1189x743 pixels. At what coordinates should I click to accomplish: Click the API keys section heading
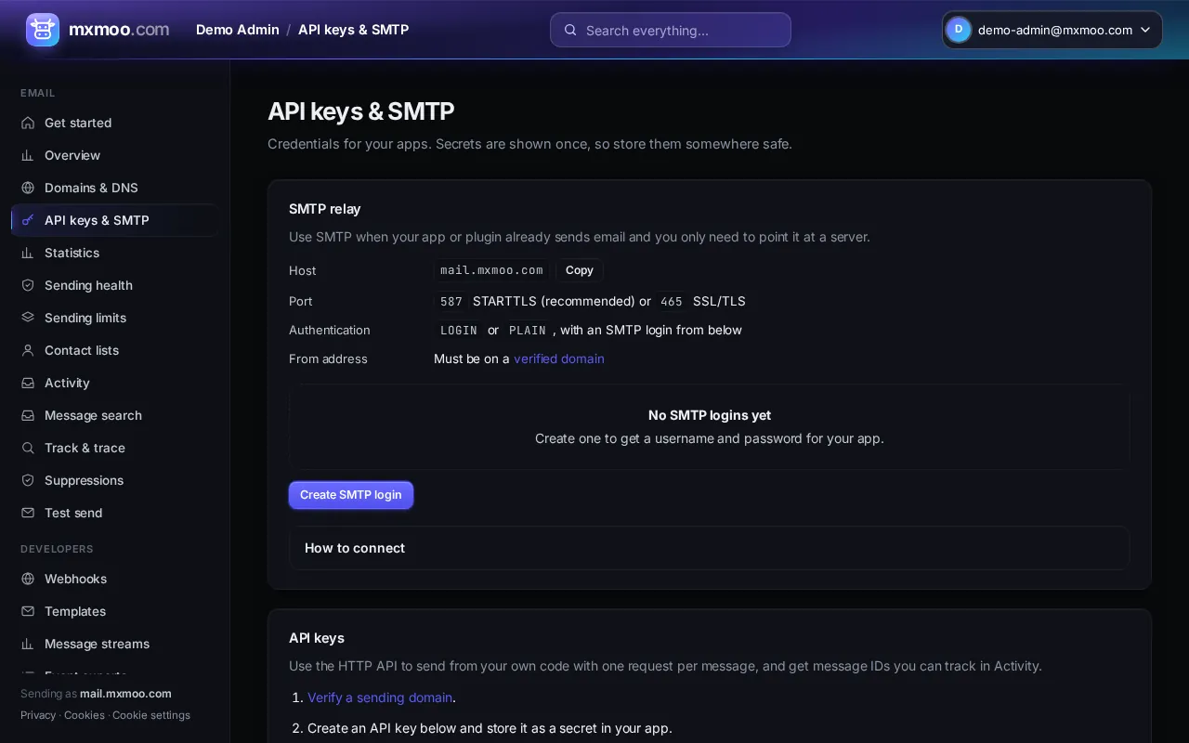pyautogui.click(x=317, y=638)
